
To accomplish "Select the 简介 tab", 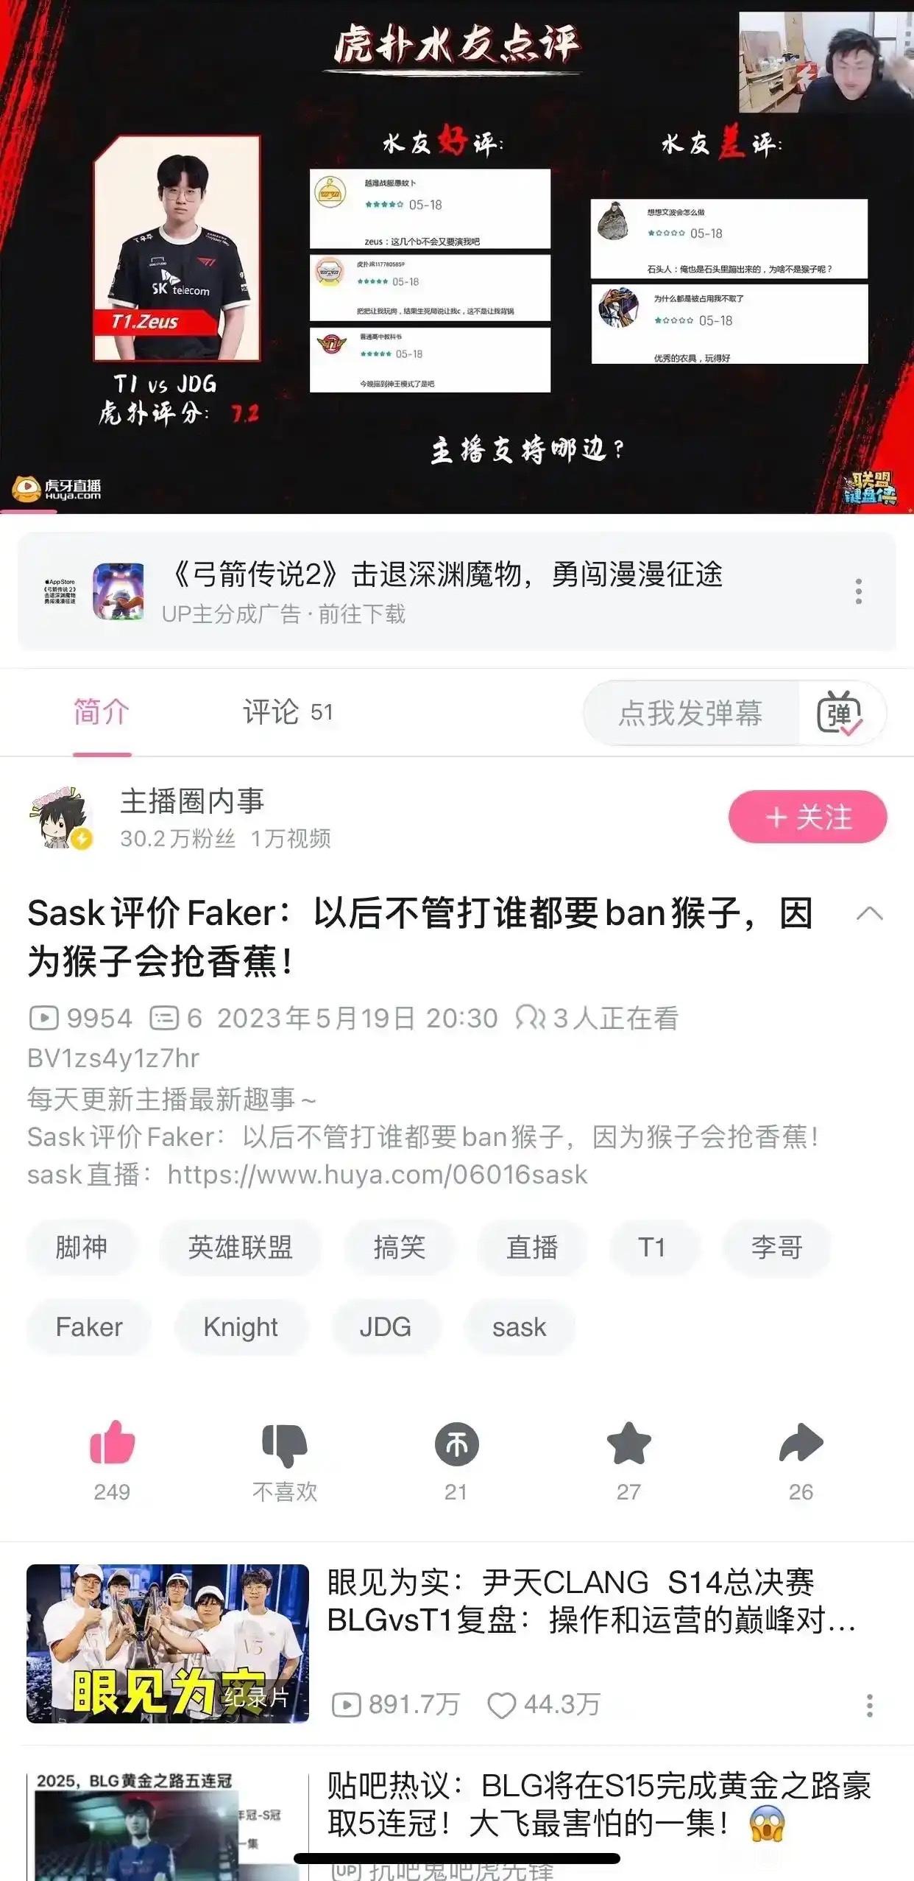I will tap(102, 711).
